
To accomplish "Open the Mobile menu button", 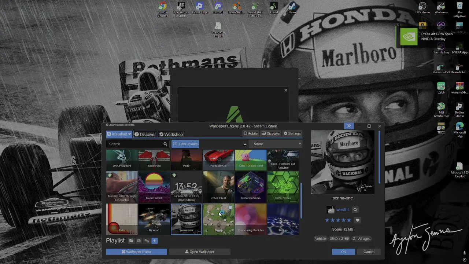I will click(x=251, y=133).
